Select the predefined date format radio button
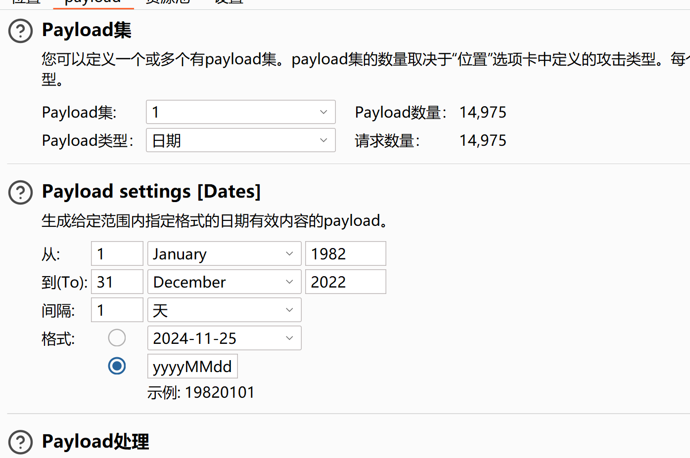Viewport: 690px width, 458px height. [x=117, y=338]
